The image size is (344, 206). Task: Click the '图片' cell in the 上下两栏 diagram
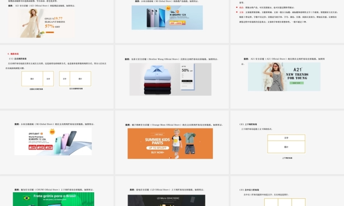tap(286, 147)
